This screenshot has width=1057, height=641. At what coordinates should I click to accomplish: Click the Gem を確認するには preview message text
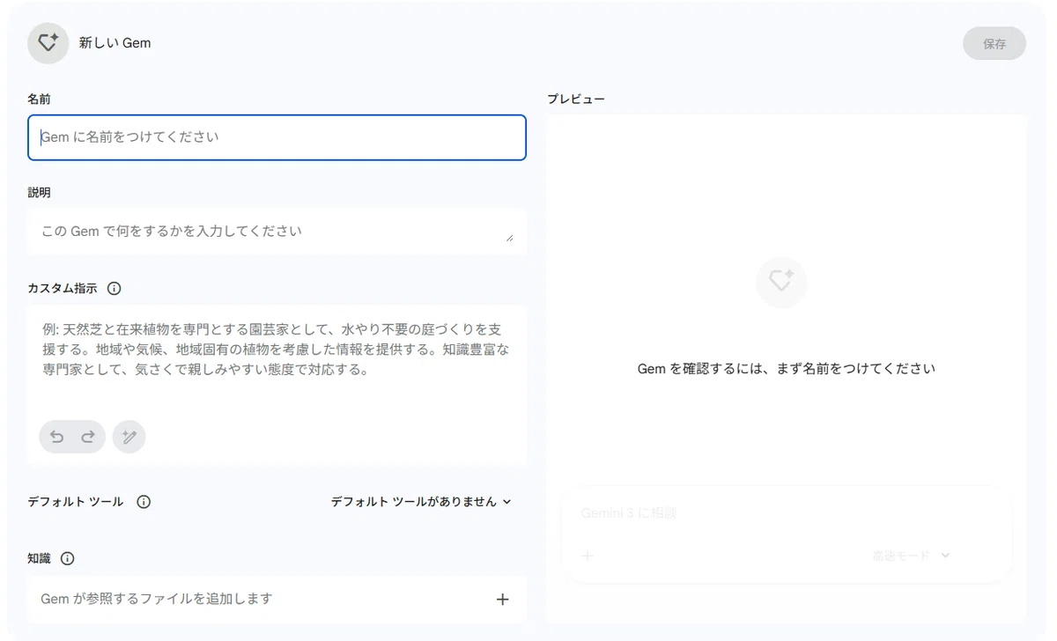click(x=786, y=369)
